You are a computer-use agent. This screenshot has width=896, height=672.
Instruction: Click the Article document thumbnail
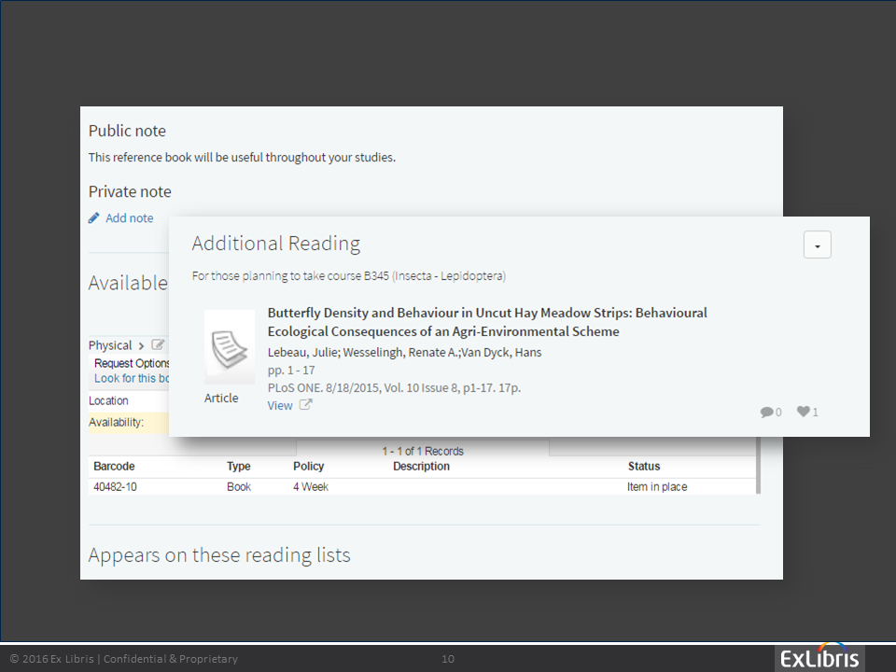click(229, 346)
